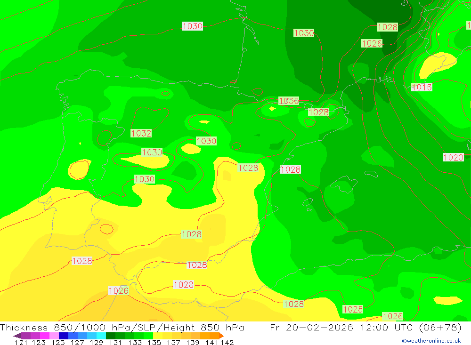
Task: Click the legend value 131
Action: point(115,342)
